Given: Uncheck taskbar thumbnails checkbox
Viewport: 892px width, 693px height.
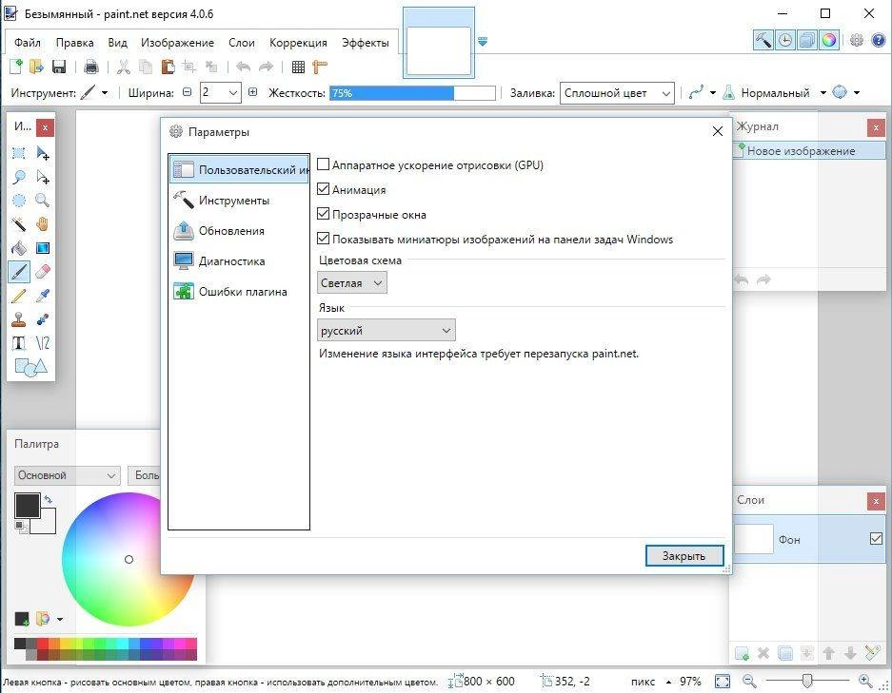Looking at the screenshot, I should [323, 239].
